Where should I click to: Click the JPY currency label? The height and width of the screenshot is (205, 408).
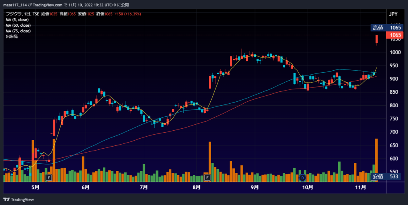pyautogui.click(x=393, y=14)
